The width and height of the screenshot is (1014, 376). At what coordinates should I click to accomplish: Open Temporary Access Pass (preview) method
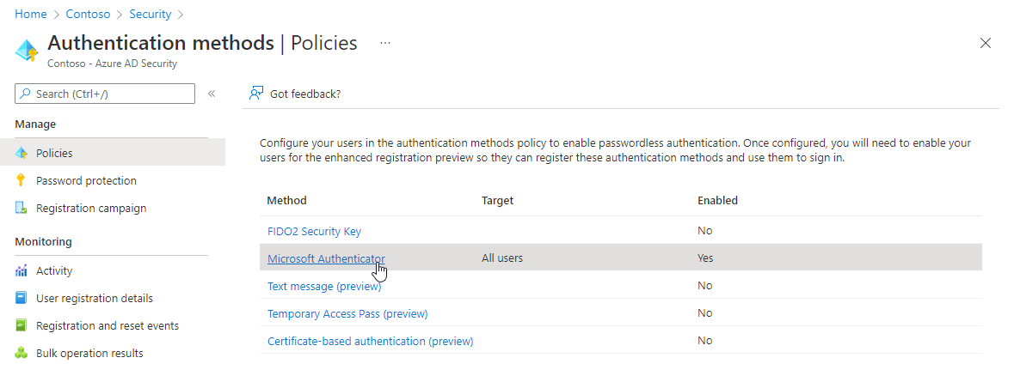pyautogui.click(x=347, y=313)
